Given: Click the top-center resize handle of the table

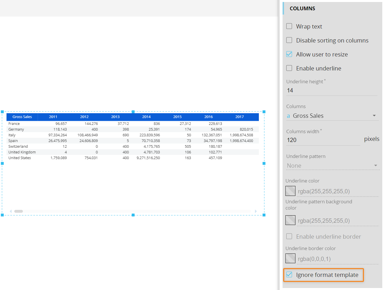Looking at the screenshot, I should (x=133, y=112).
